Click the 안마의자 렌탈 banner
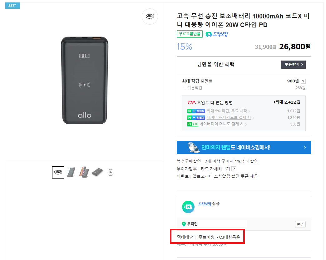This screenshot has height=260, width=326. [x=244, y=147]
